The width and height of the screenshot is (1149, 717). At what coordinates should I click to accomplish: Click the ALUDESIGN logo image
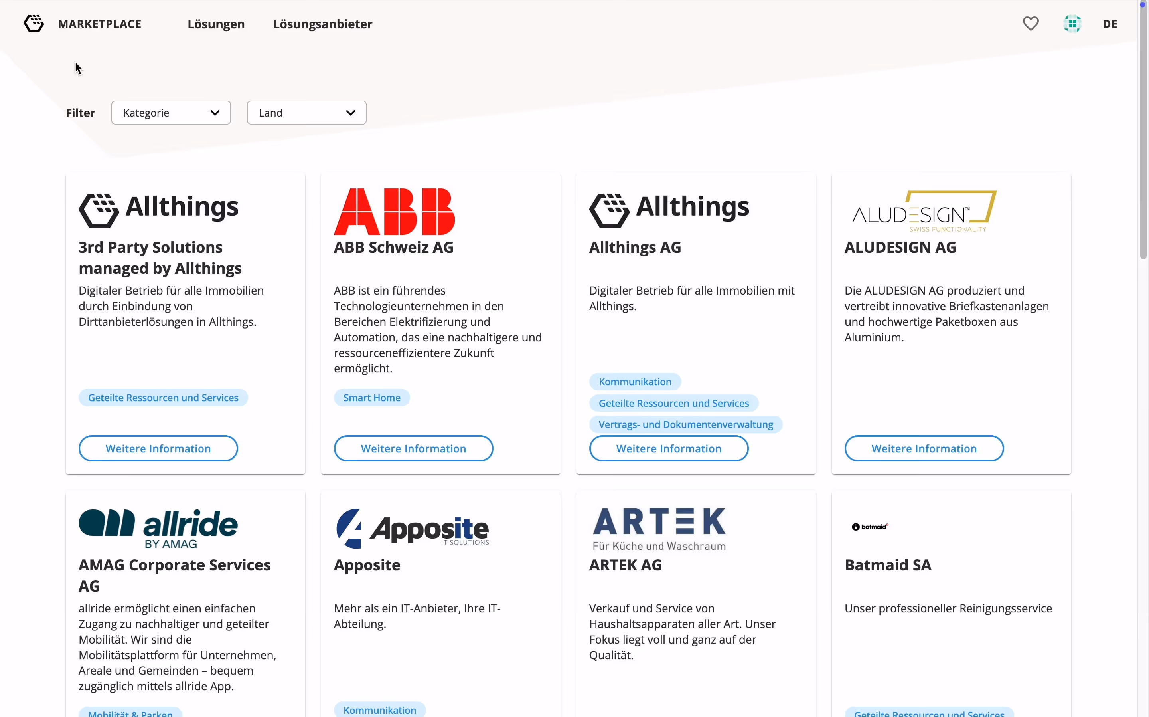coord(924,212)
